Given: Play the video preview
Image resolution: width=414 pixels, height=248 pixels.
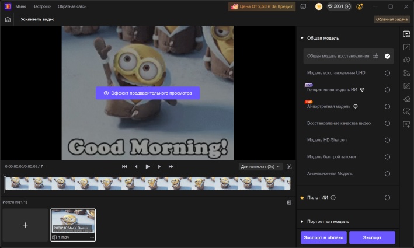Looking at the screenshot, I should coord(148,167).
